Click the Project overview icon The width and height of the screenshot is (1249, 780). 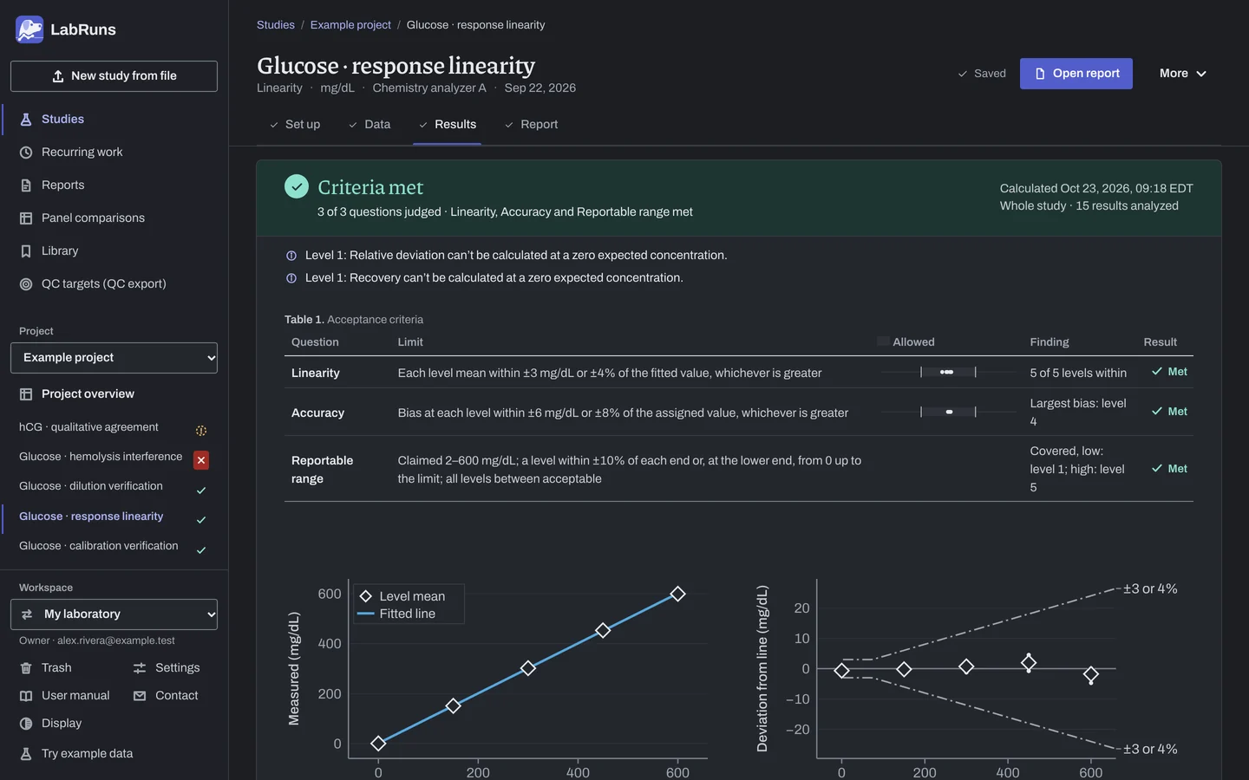click(26, 394)
